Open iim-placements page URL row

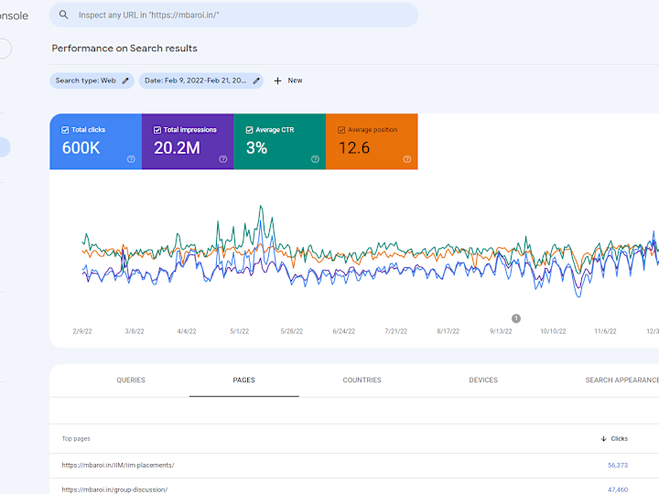(354, 466)
